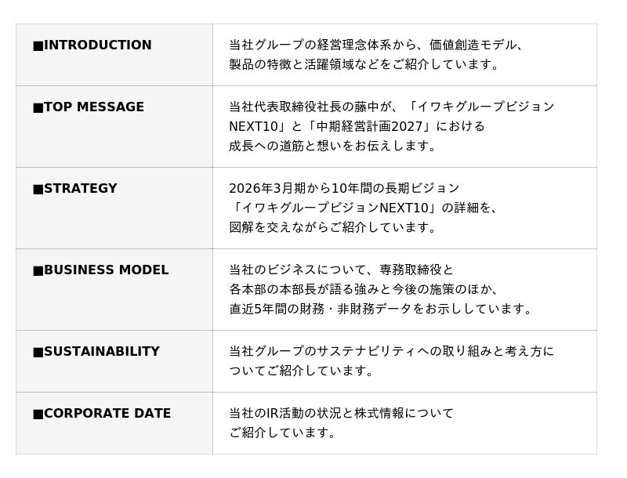Select the line 成長への道筋と想いをお伝えします
The height and width of the screenshot is (478, 627).
coord(333,146)
